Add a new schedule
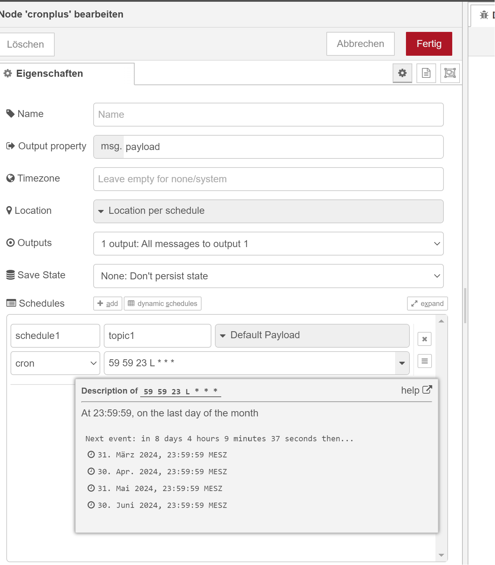Screen dimensions: 495x565 [108, 304]
